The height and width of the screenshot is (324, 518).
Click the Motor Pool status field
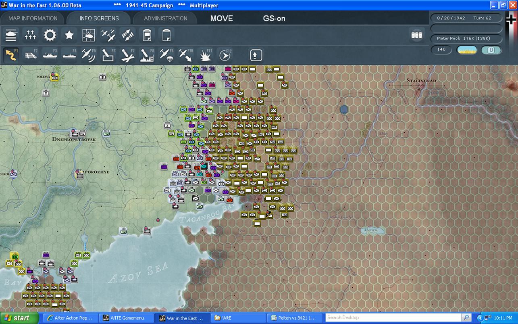(x=466, y=39)
